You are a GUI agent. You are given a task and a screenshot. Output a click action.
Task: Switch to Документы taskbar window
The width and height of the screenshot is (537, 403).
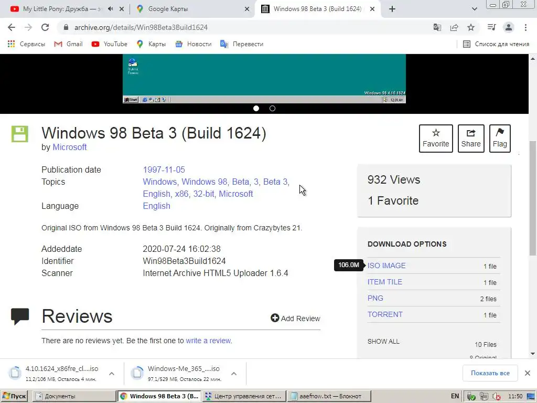[74, 396]
